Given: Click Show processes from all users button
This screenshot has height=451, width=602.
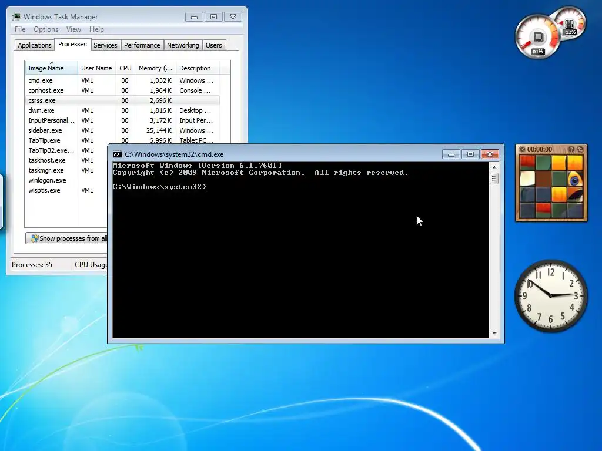Looking at the screenshot, I should (67, 238).
